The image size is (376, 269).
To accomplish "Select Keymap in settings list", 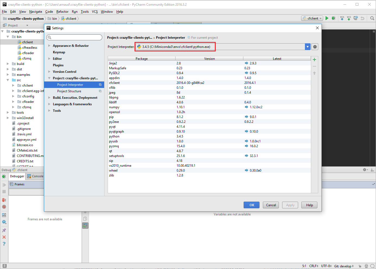I will [x=59, y=52].
